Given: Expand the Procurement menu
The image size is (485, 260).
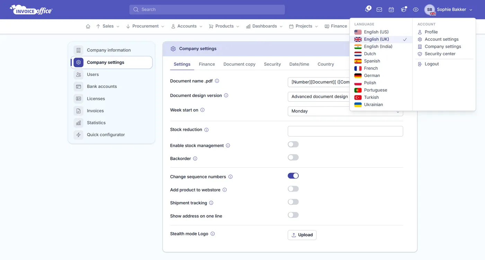Looking at the screenshot, I should coord(145,26).
